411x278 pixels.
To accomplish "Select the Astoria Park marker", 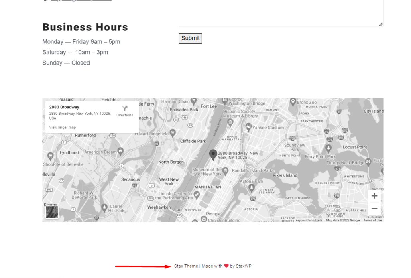I will [x=251, y=188].
